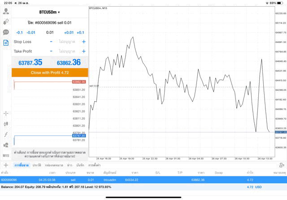This screenshot has width=287, height=200.
Task: Decrease the Take Profit with minus
Action: click(51, 51)
